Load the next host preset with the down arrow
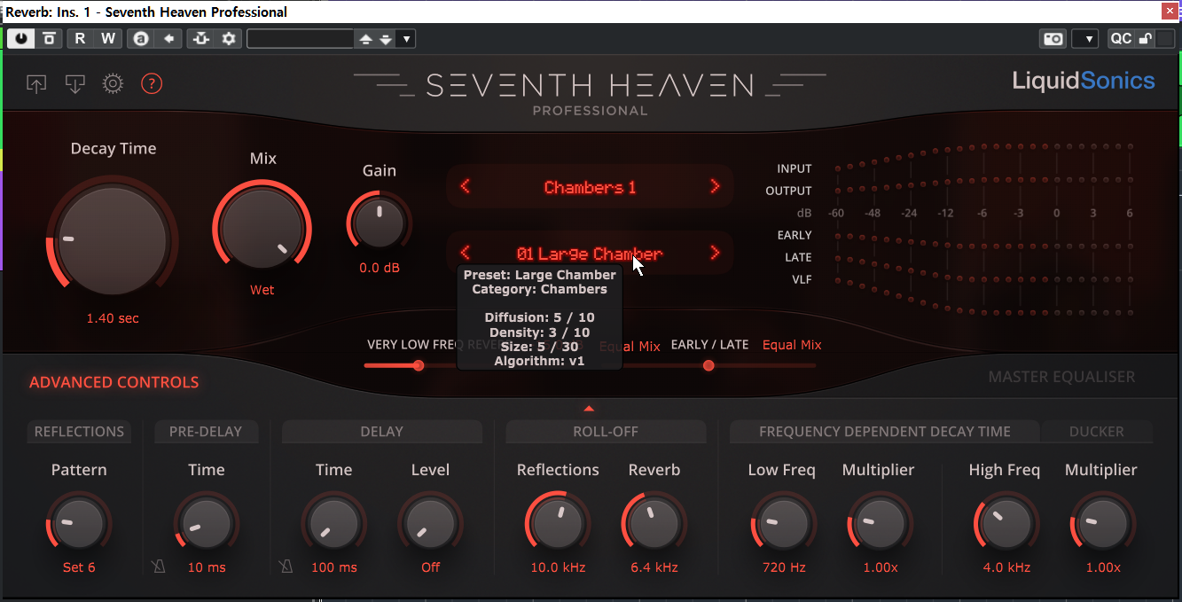This screenshot has width=1182, height=602. [x=386, y=39]
